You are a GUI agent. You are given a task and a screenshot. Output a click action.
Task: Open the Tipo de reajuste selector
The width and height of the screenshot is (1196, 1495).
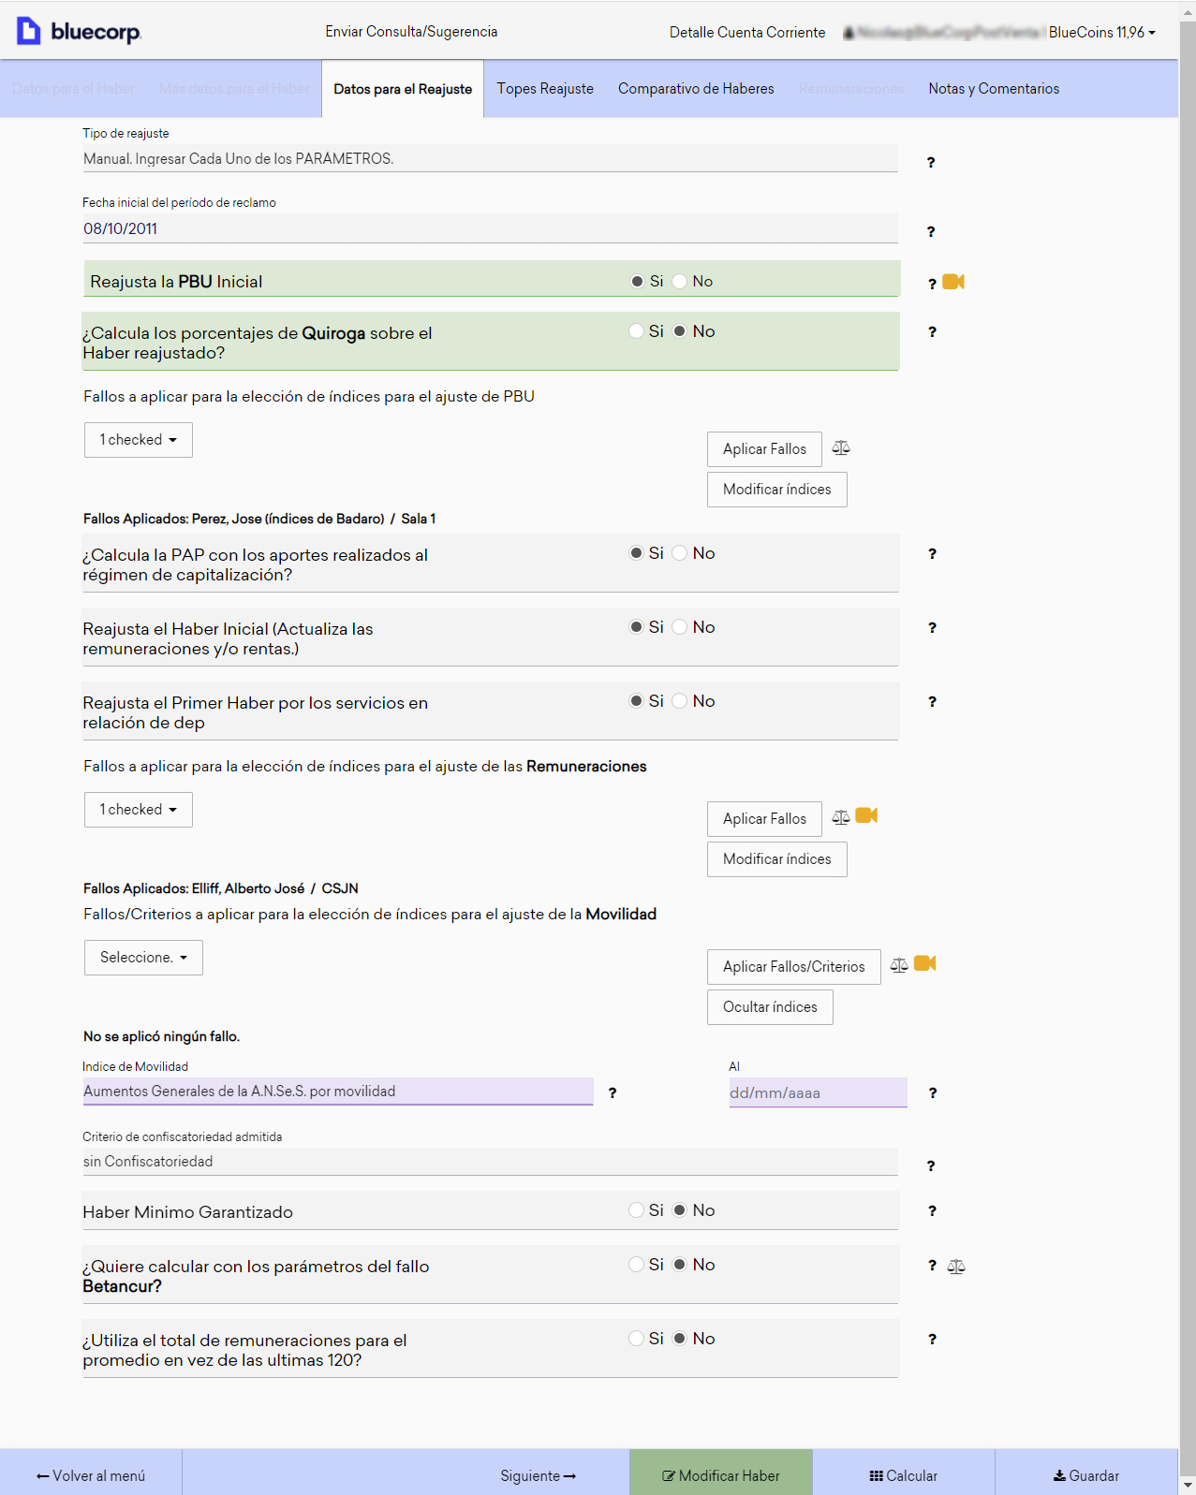(490, 158)
